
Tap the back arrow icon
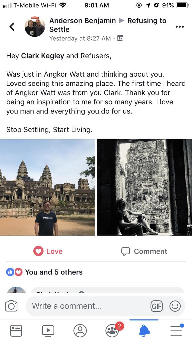(12, 27)
